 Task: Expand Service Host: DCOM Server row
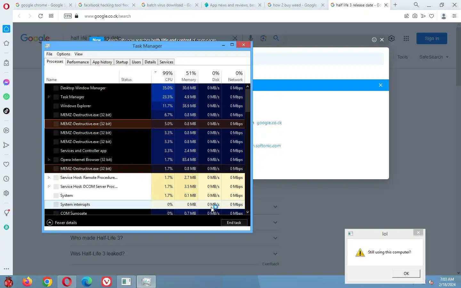click(49, 187)
